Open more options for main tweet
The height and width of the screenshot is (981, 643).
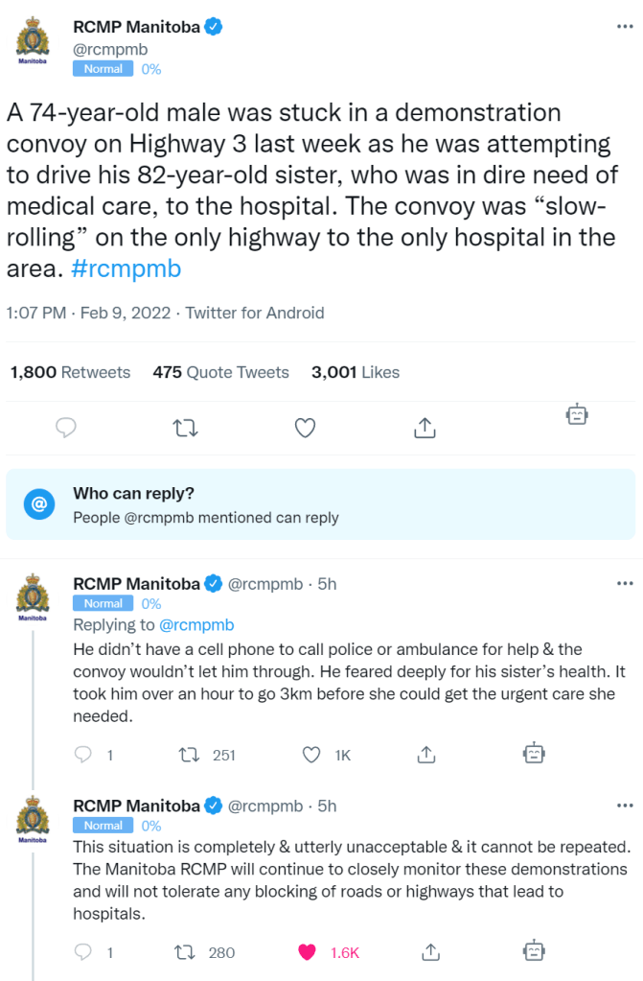pos(625,27)
